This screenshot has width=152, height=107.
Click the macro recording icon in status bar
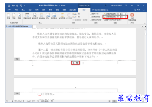pyautogui.click(x=52, y=101)
